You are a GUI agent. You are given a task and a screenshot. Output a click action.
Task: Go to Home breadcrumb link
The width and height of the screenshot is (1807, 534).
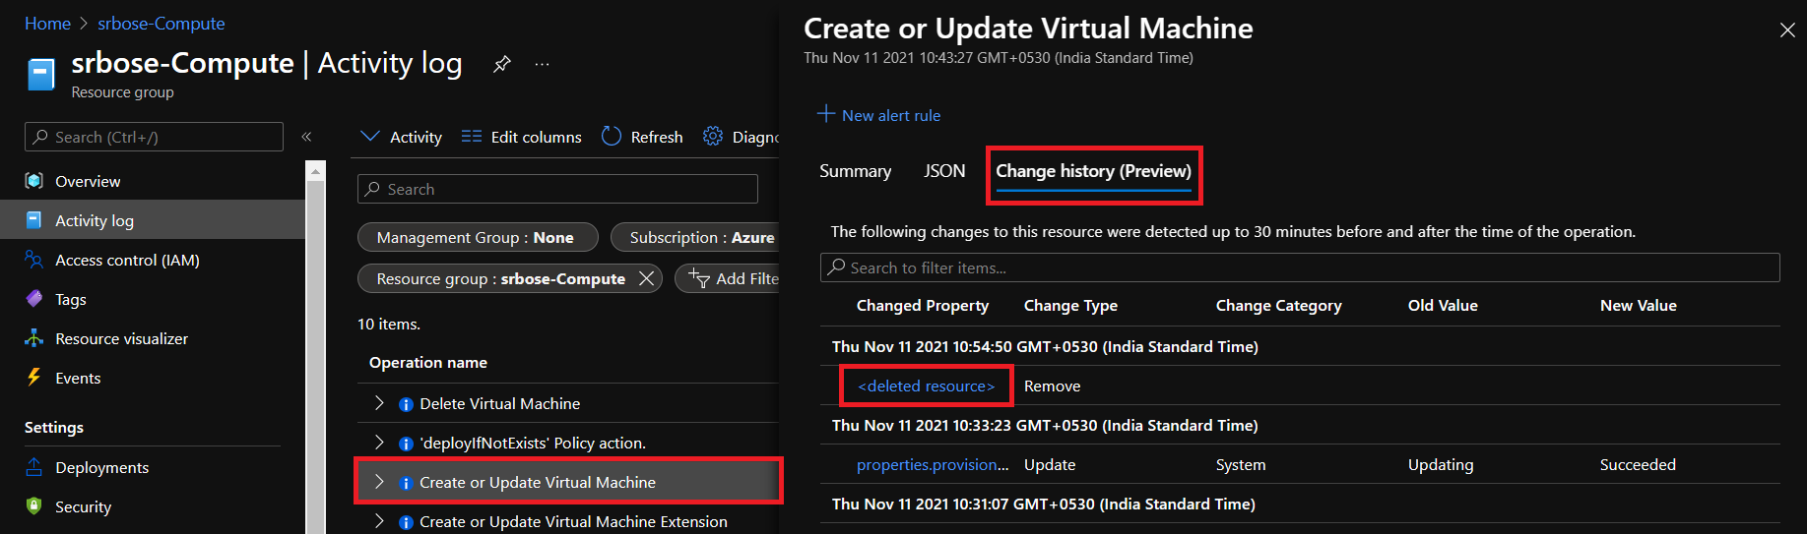pyautogui.click(x=47, y=23)
